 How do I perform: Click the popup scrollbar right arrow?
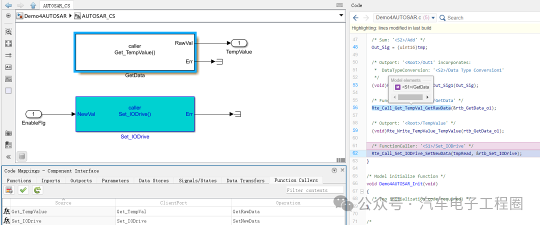(x=428, y=97)
